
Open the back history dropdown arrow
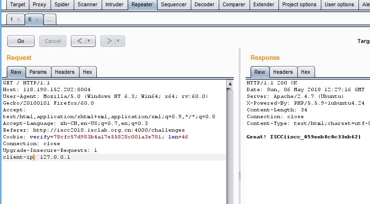coord(89,41)
